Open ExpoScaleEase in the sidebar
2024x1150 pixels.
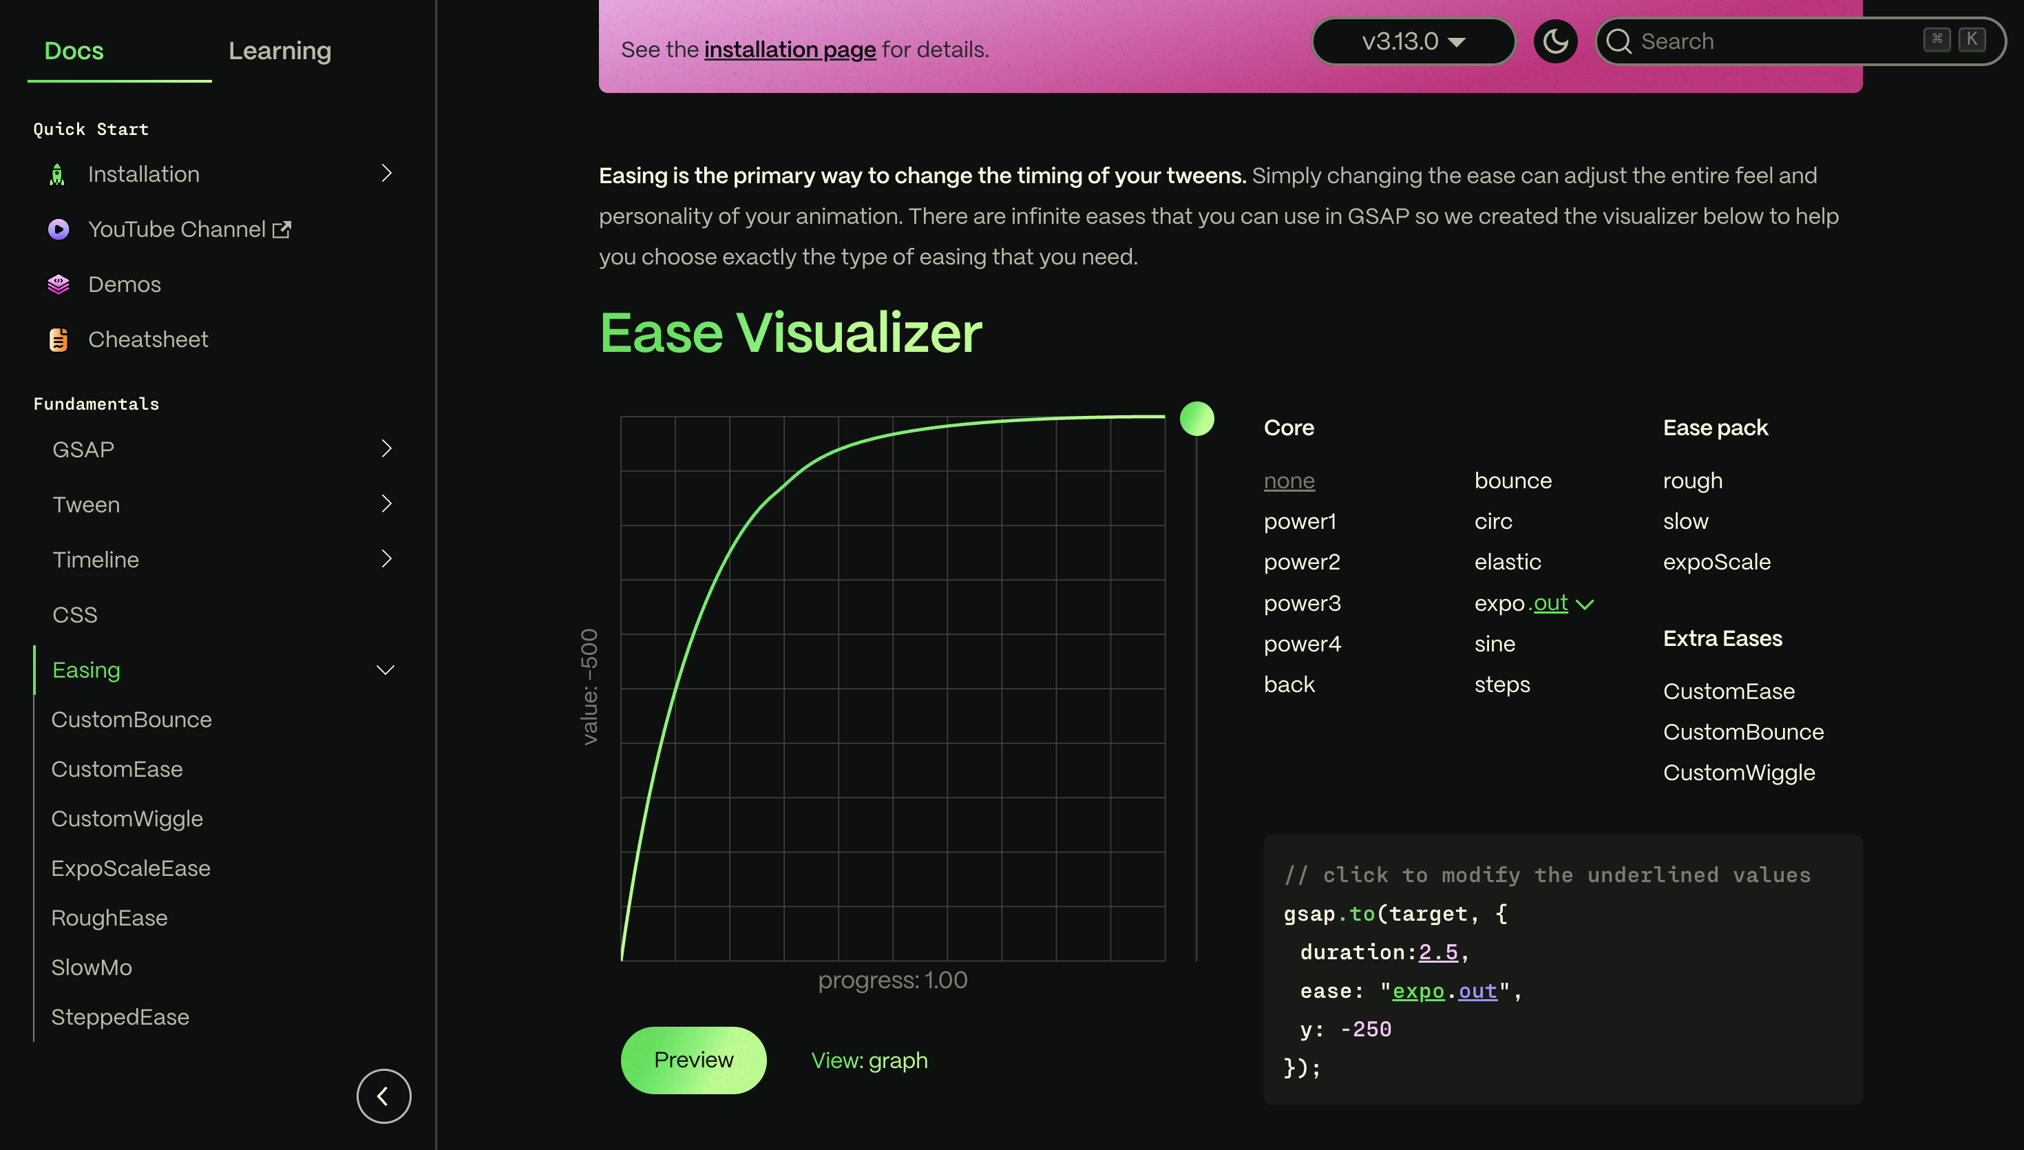[x=131, y=869]
